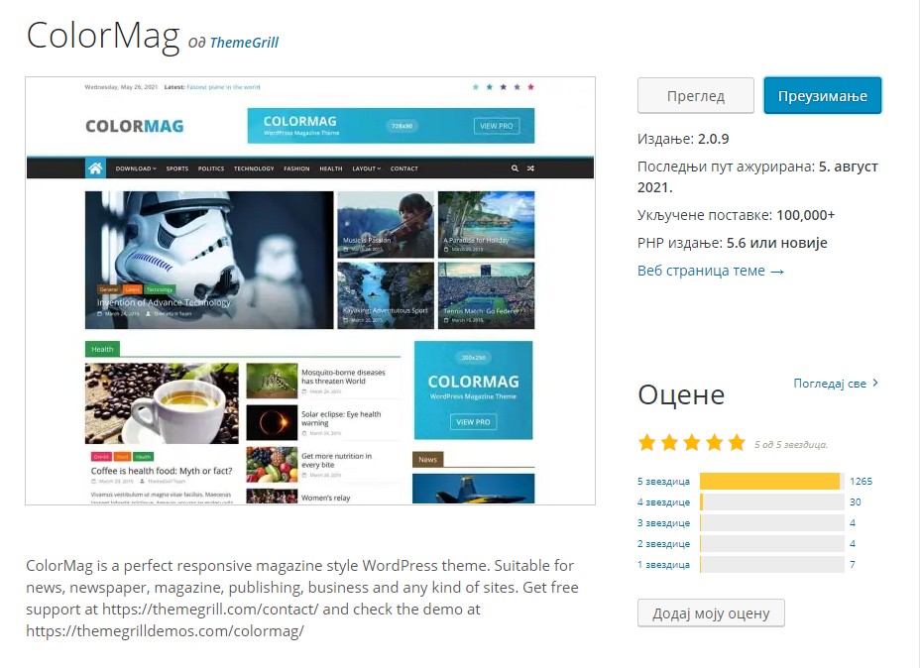Click the ColorMag page title
Viewport: 920px width, 668px height.
[x=103, y=36]
